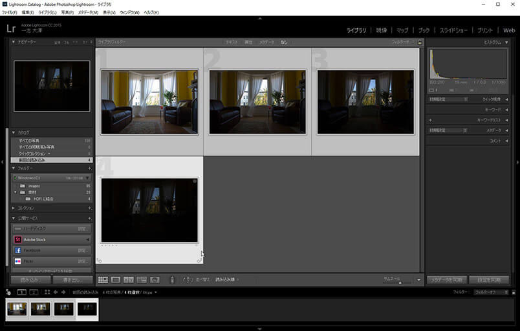Switch to Web module
The image size is (520, 331).
tap(509, 30)
